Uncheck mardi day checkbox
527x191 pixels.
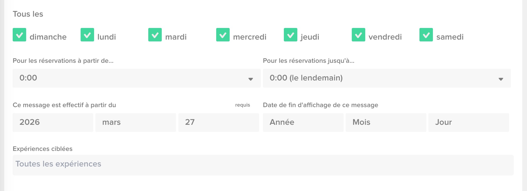point(155,35)
